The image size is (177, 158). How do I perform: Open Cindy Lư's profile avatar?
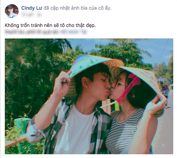(12, 11)
